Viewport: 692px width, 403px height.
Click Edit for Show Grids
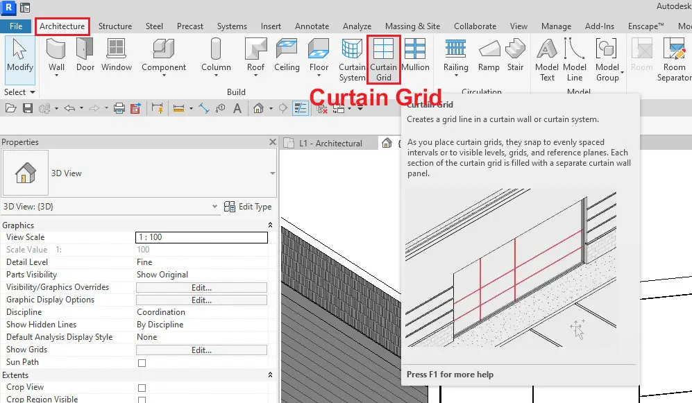coord(201,350)
